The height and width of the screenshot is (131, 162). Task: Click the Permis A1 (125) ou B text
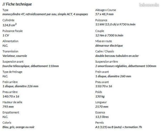pyautogui.click(x=119, y=127)
